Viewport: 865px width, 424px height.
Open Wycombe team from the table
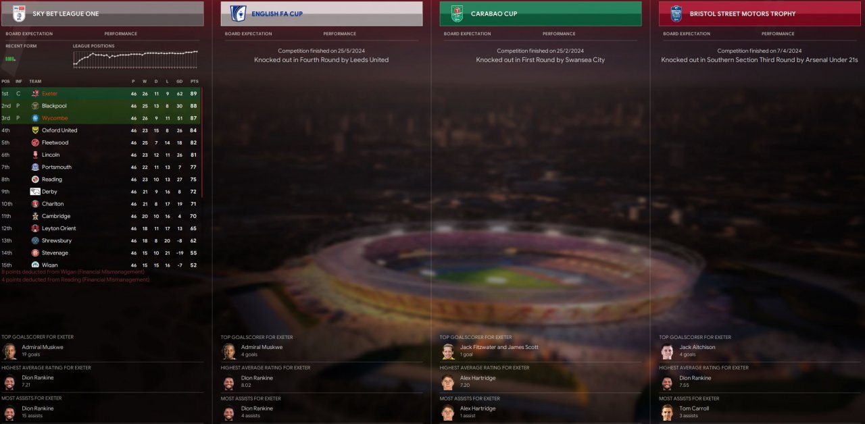coord(55,118)
